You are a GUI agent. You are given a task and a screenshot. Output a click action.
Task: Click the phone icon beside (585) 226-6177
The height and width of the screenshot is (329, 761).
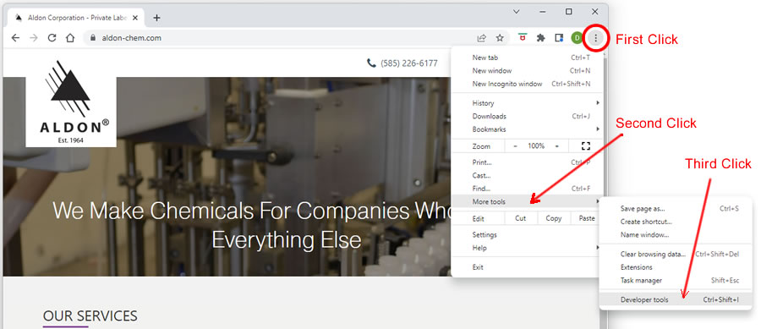[x=371, y=63]
